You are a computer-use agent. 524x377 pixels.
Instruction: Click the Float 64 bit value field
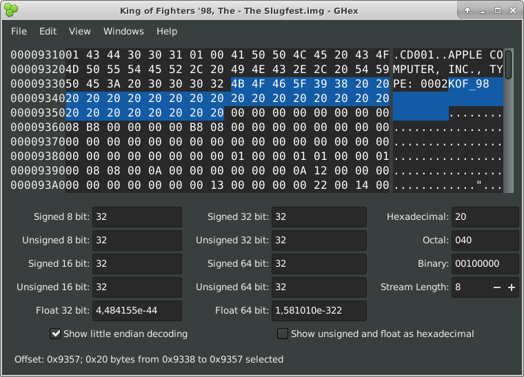coord(319,311)
